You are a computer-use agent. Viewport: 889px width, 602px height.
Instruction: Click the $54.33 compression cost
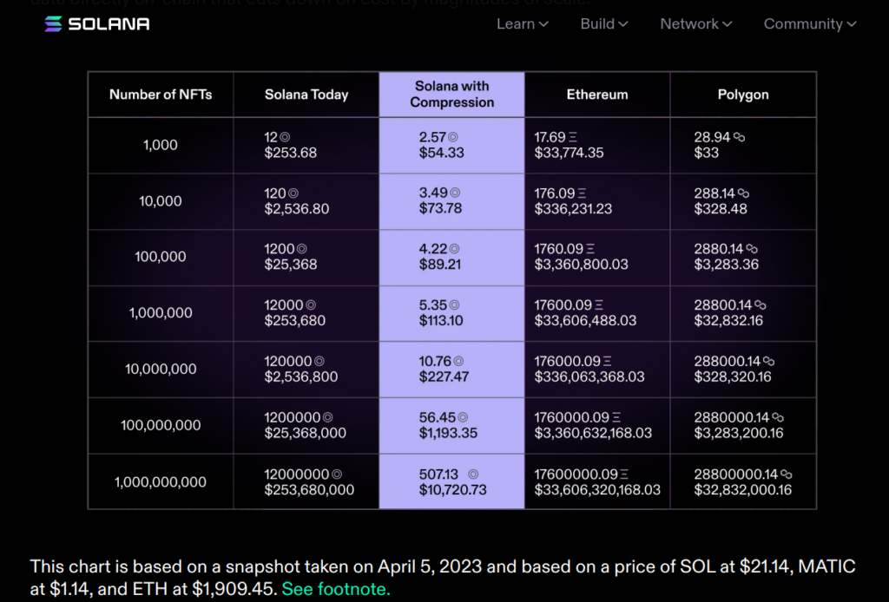(442, 153)
